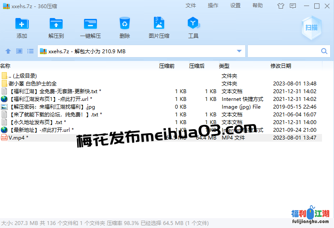Click the MP4 file icon of V.mp4

[x=4, y=137]
